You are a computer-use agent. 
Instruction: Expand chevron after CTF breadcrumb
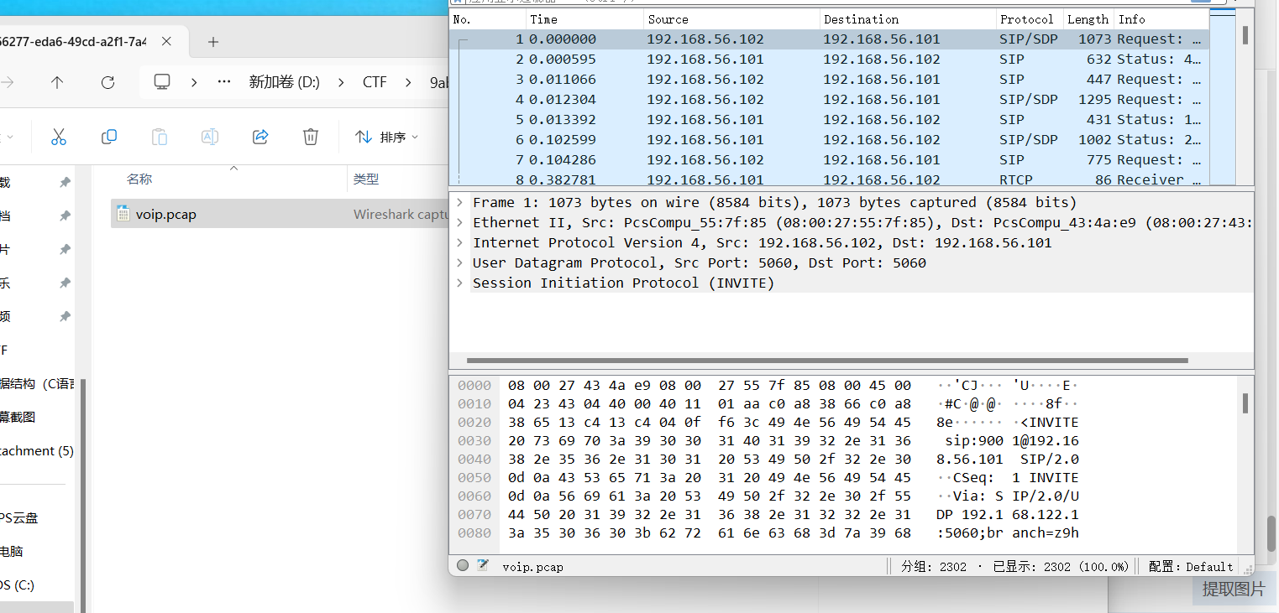[408, 82]
